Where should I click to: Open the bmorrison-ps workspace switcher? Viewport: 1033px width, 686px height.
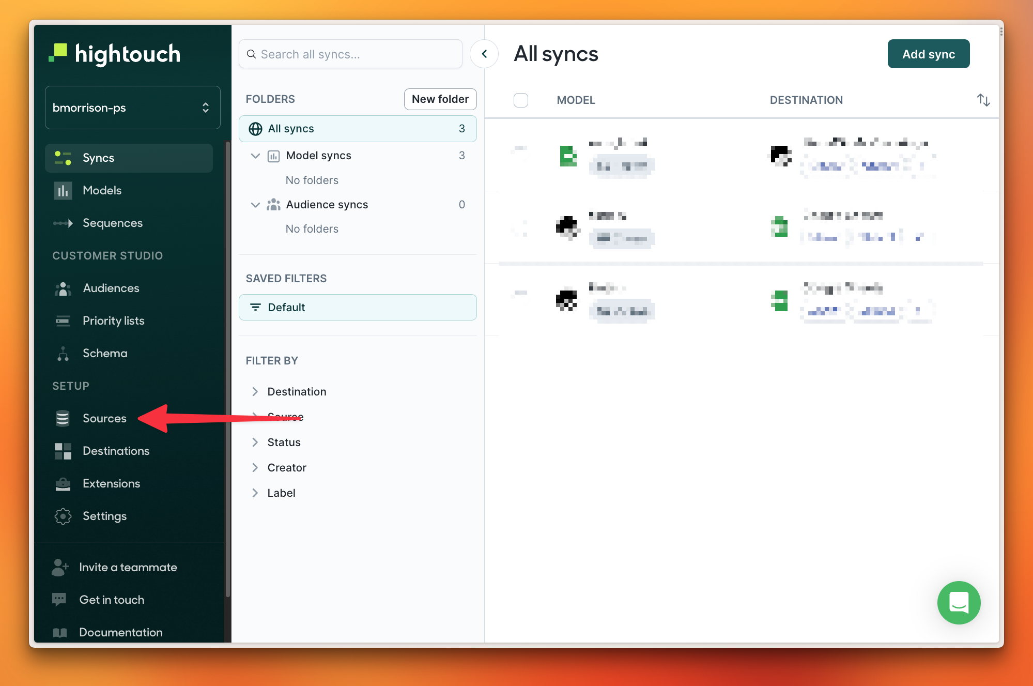[x=133, y=108]
